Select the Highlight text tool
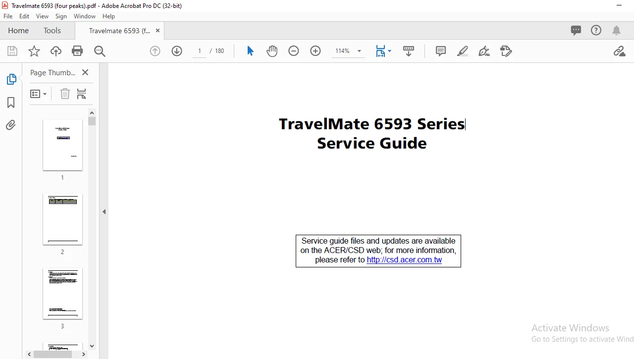Viewport: 634px width, 359px height. [463, 51]
